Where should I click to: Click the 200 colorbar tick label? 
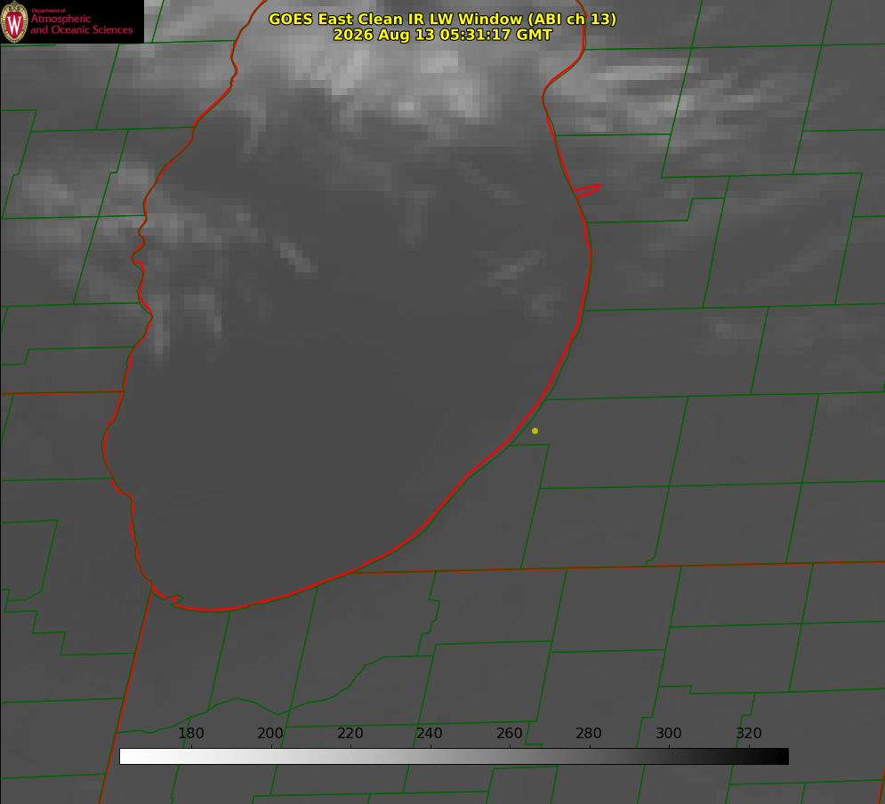click(x=270, y=733)
